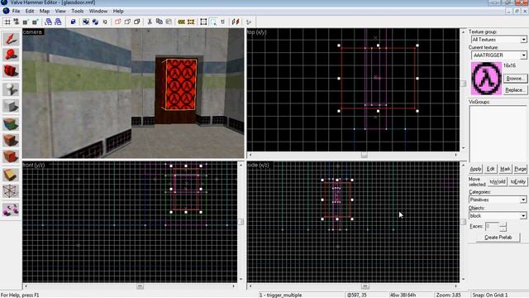Image resolution: width=529 pixels, height=298 pixels.
Task: Pick the purple Path tool
Action: click(11, 209)
